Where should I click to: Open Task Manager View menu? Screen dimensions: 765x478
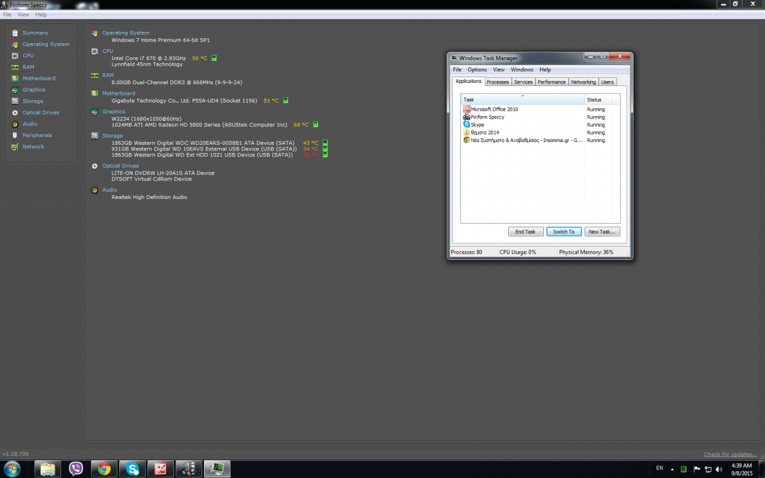point(499,69)
